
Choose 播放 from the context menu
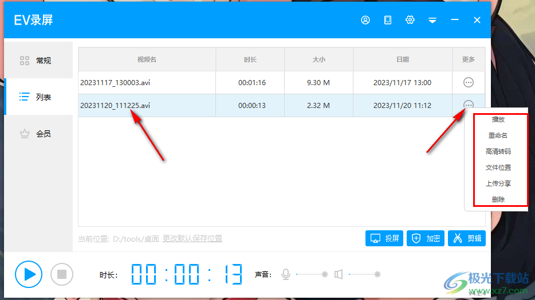pyautogui.click(x=498, y=119)
